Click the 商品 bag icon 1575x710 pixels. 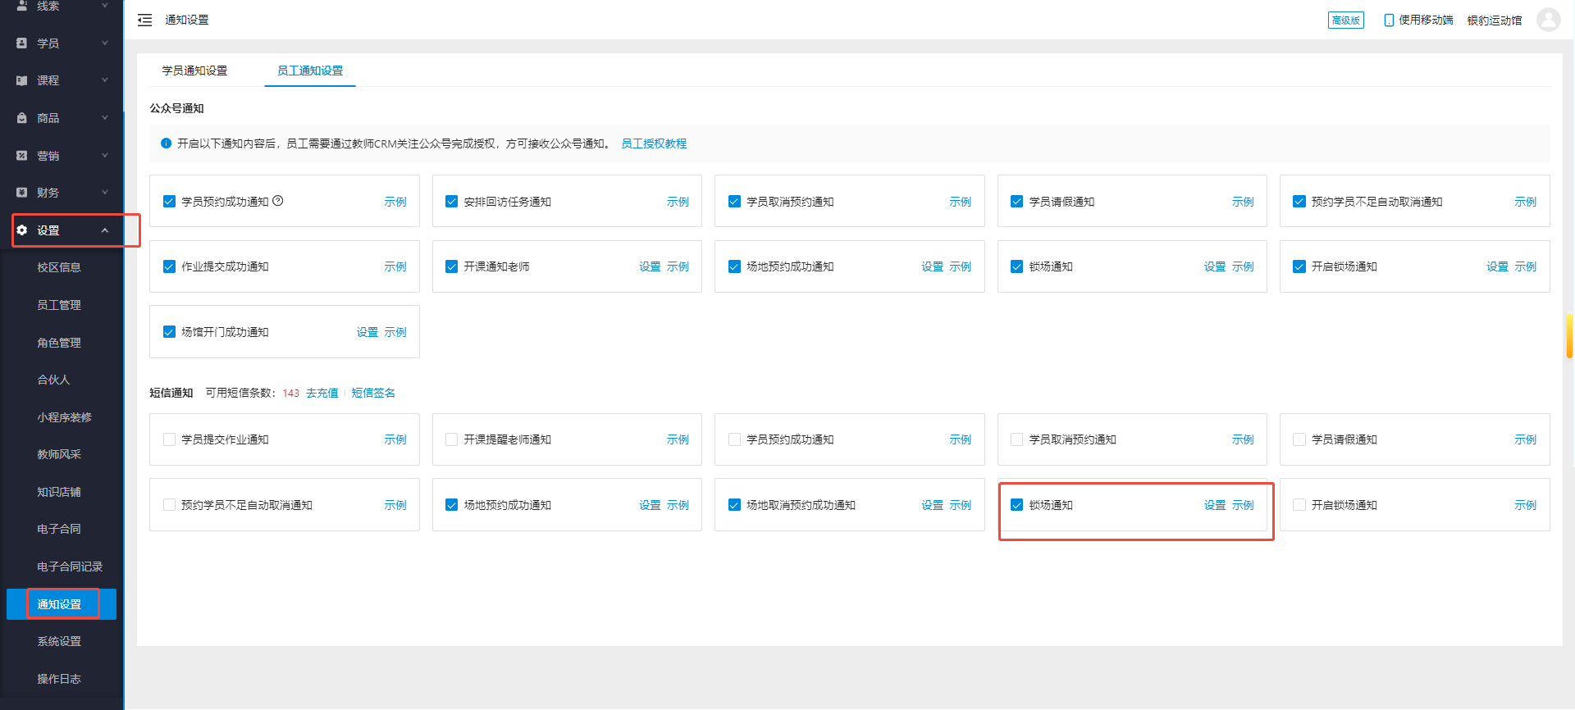pyautogui.click(x=22, y=118)
